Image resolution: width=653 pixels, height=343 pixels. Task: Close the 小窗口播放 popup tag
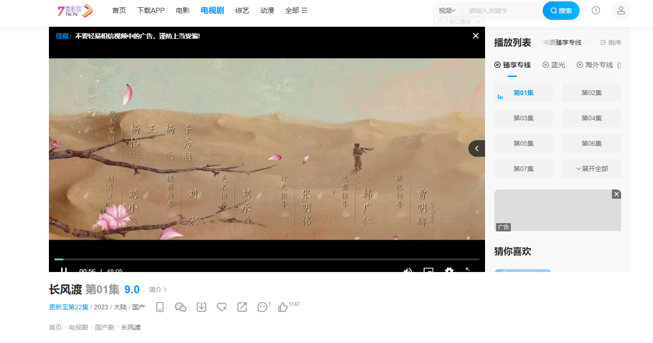[x=479, y=22]
